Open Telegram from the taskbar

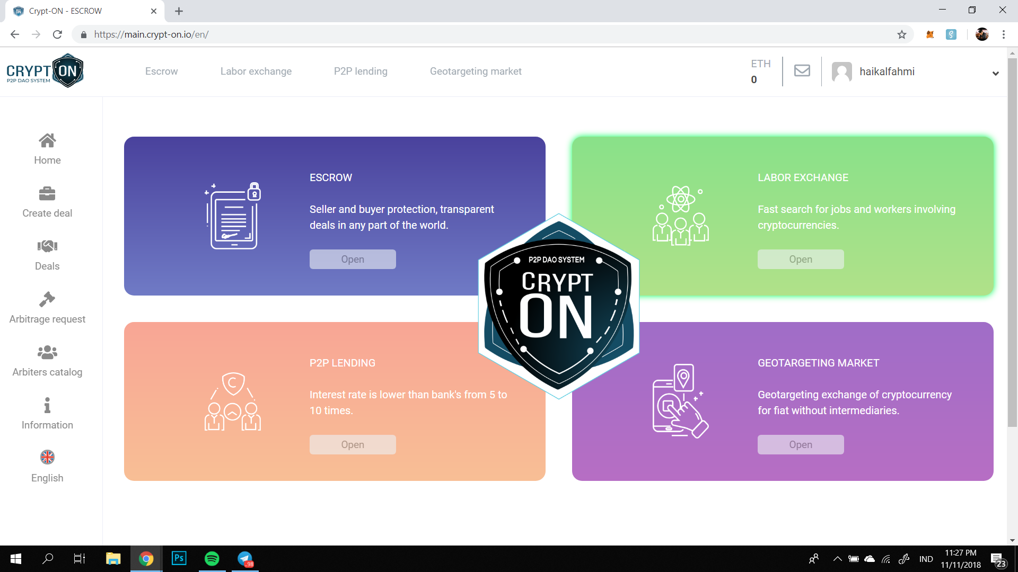coord(245,559)
